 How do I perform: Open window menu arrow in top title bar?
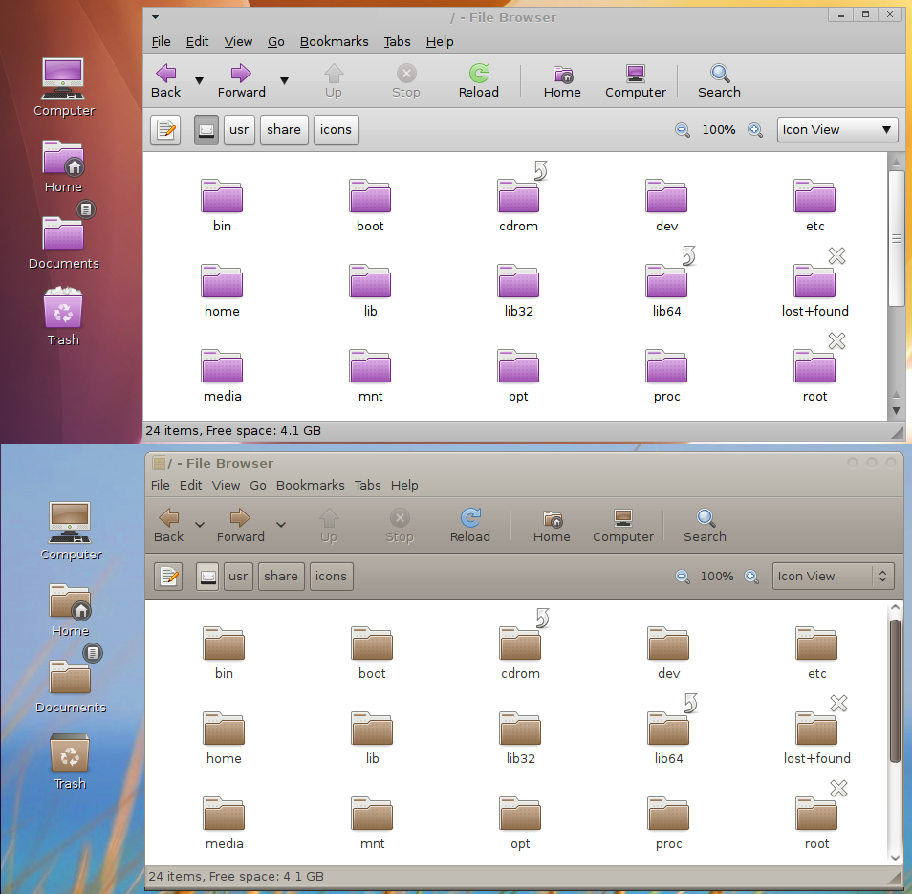tap(155, 17)
